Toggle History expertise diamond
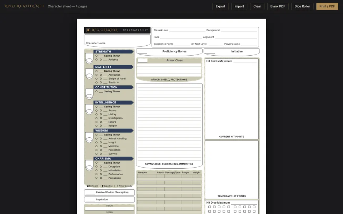This screenshot has width=343, height=214. point(101,114)
